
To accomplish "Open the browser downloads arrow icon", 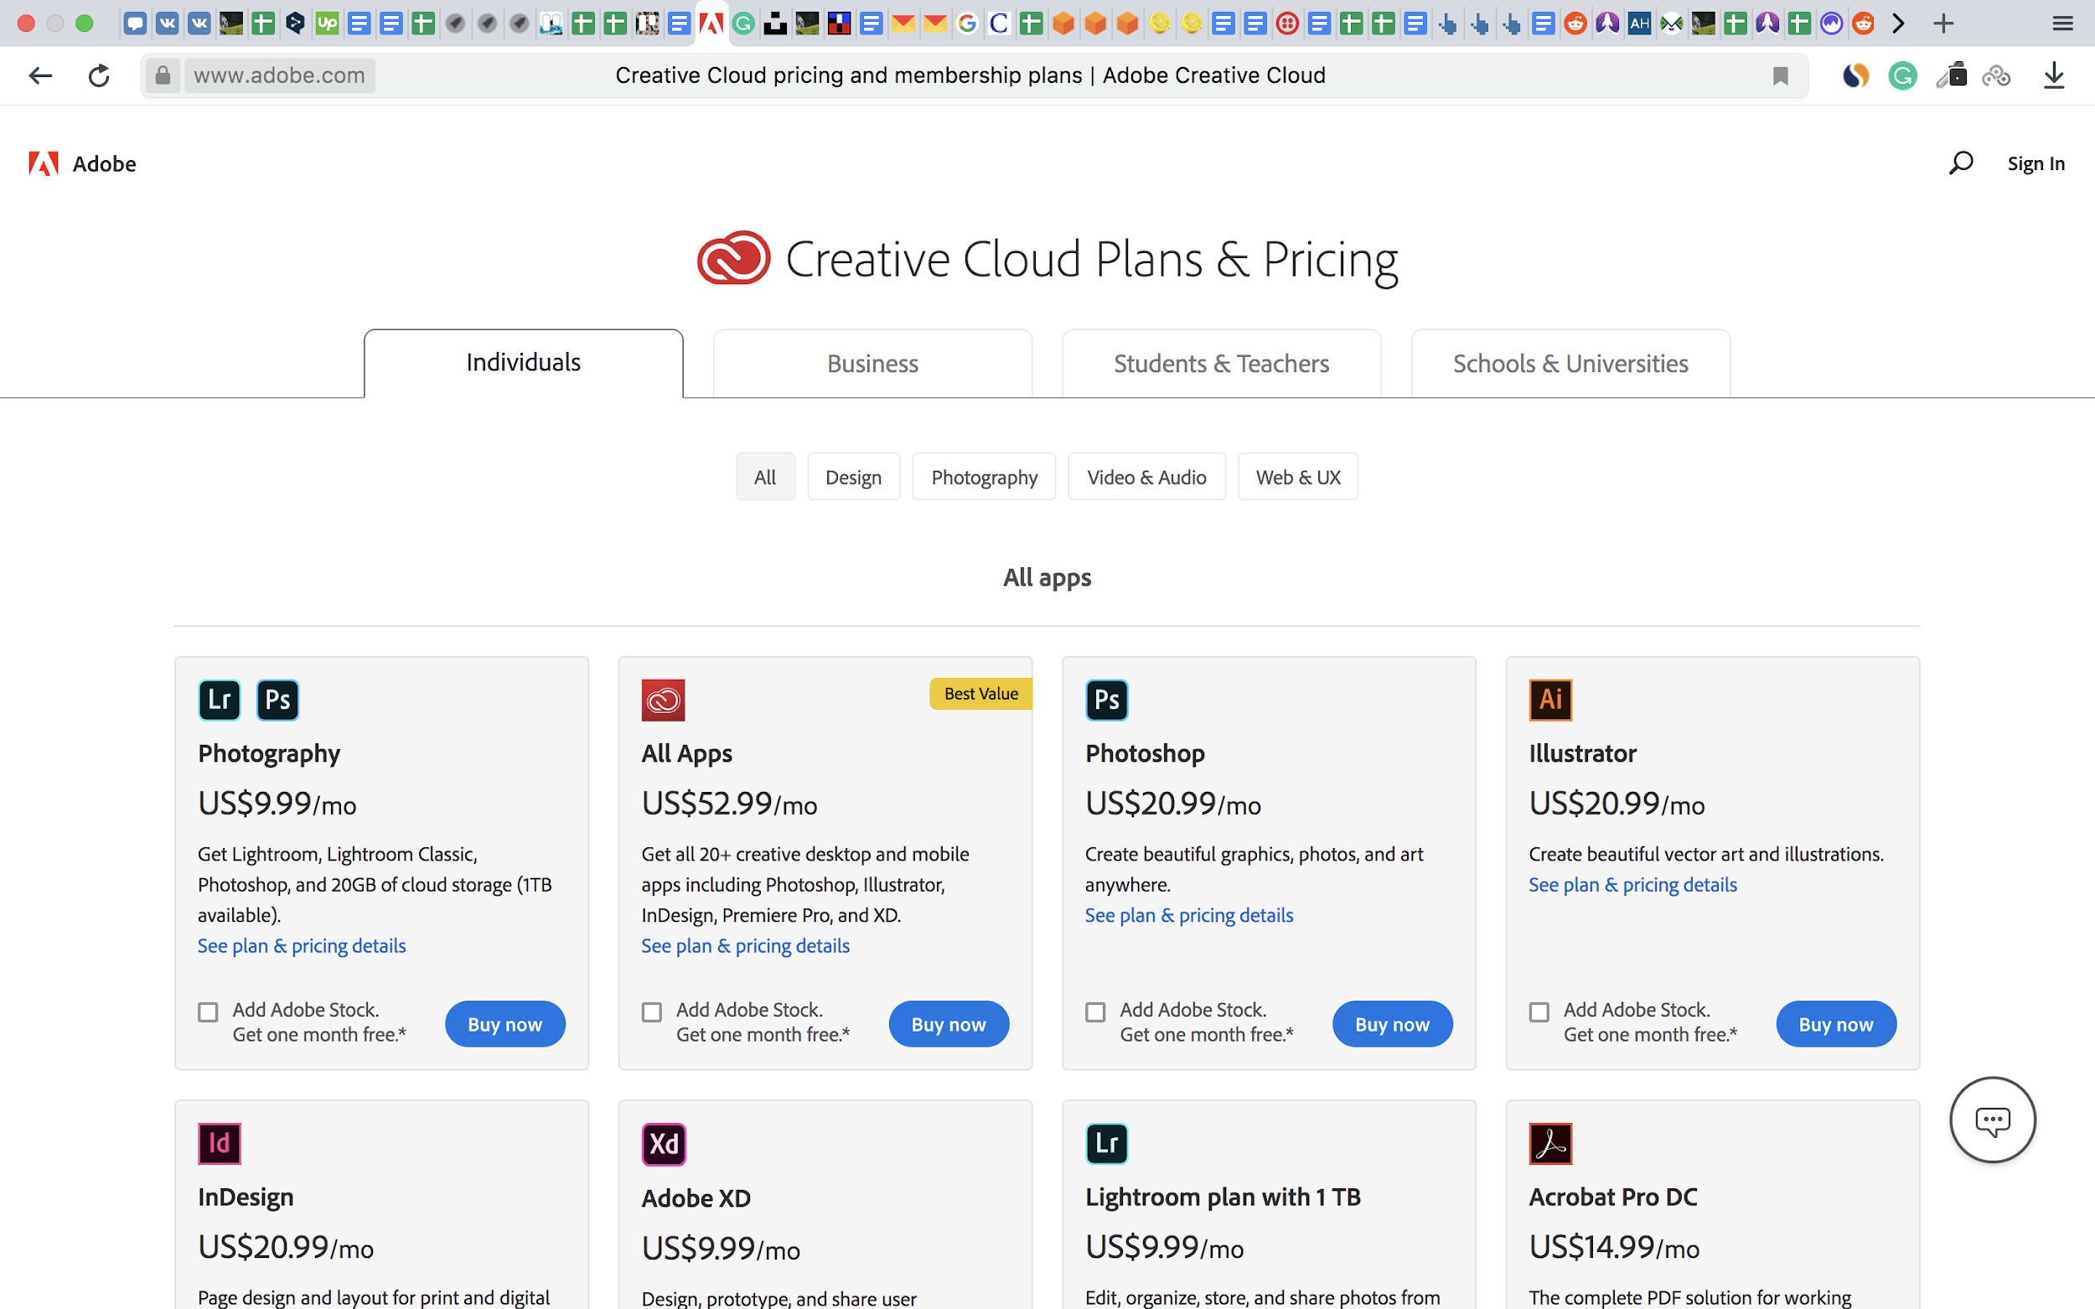I will coord(2053,76).
